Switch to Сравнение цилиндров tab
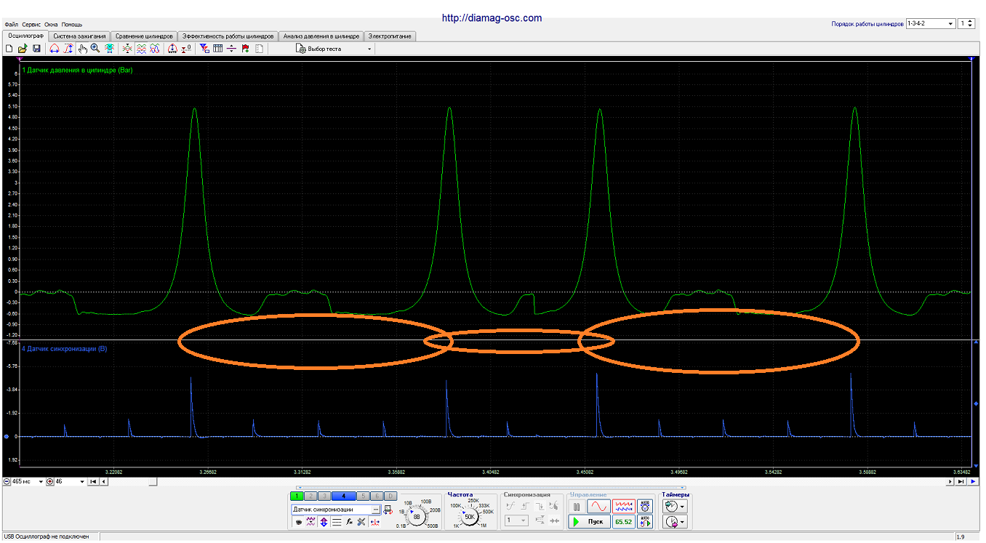 tap(144, 36)
